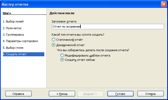This screenshot has width=168, height=100.
Task: Close the Мастер отчетов dialog window
Action: pyautogui.click(x=164, y=4)
